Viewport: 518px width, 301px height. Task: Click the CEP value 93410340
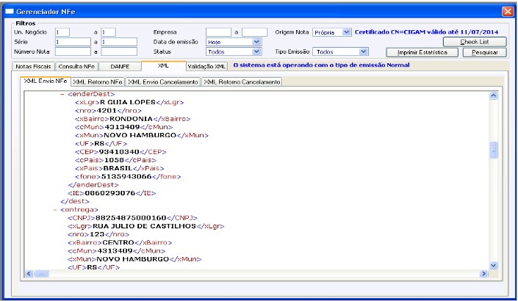[x=119, y=152]
